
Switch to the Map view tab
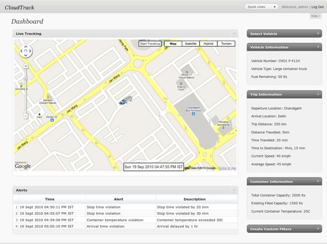point(172,43)
